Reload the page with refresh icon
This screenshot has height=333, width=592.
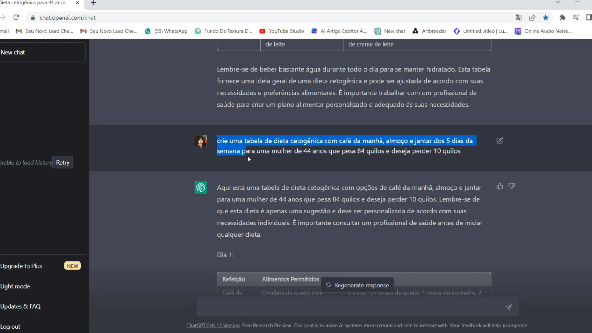16,18
